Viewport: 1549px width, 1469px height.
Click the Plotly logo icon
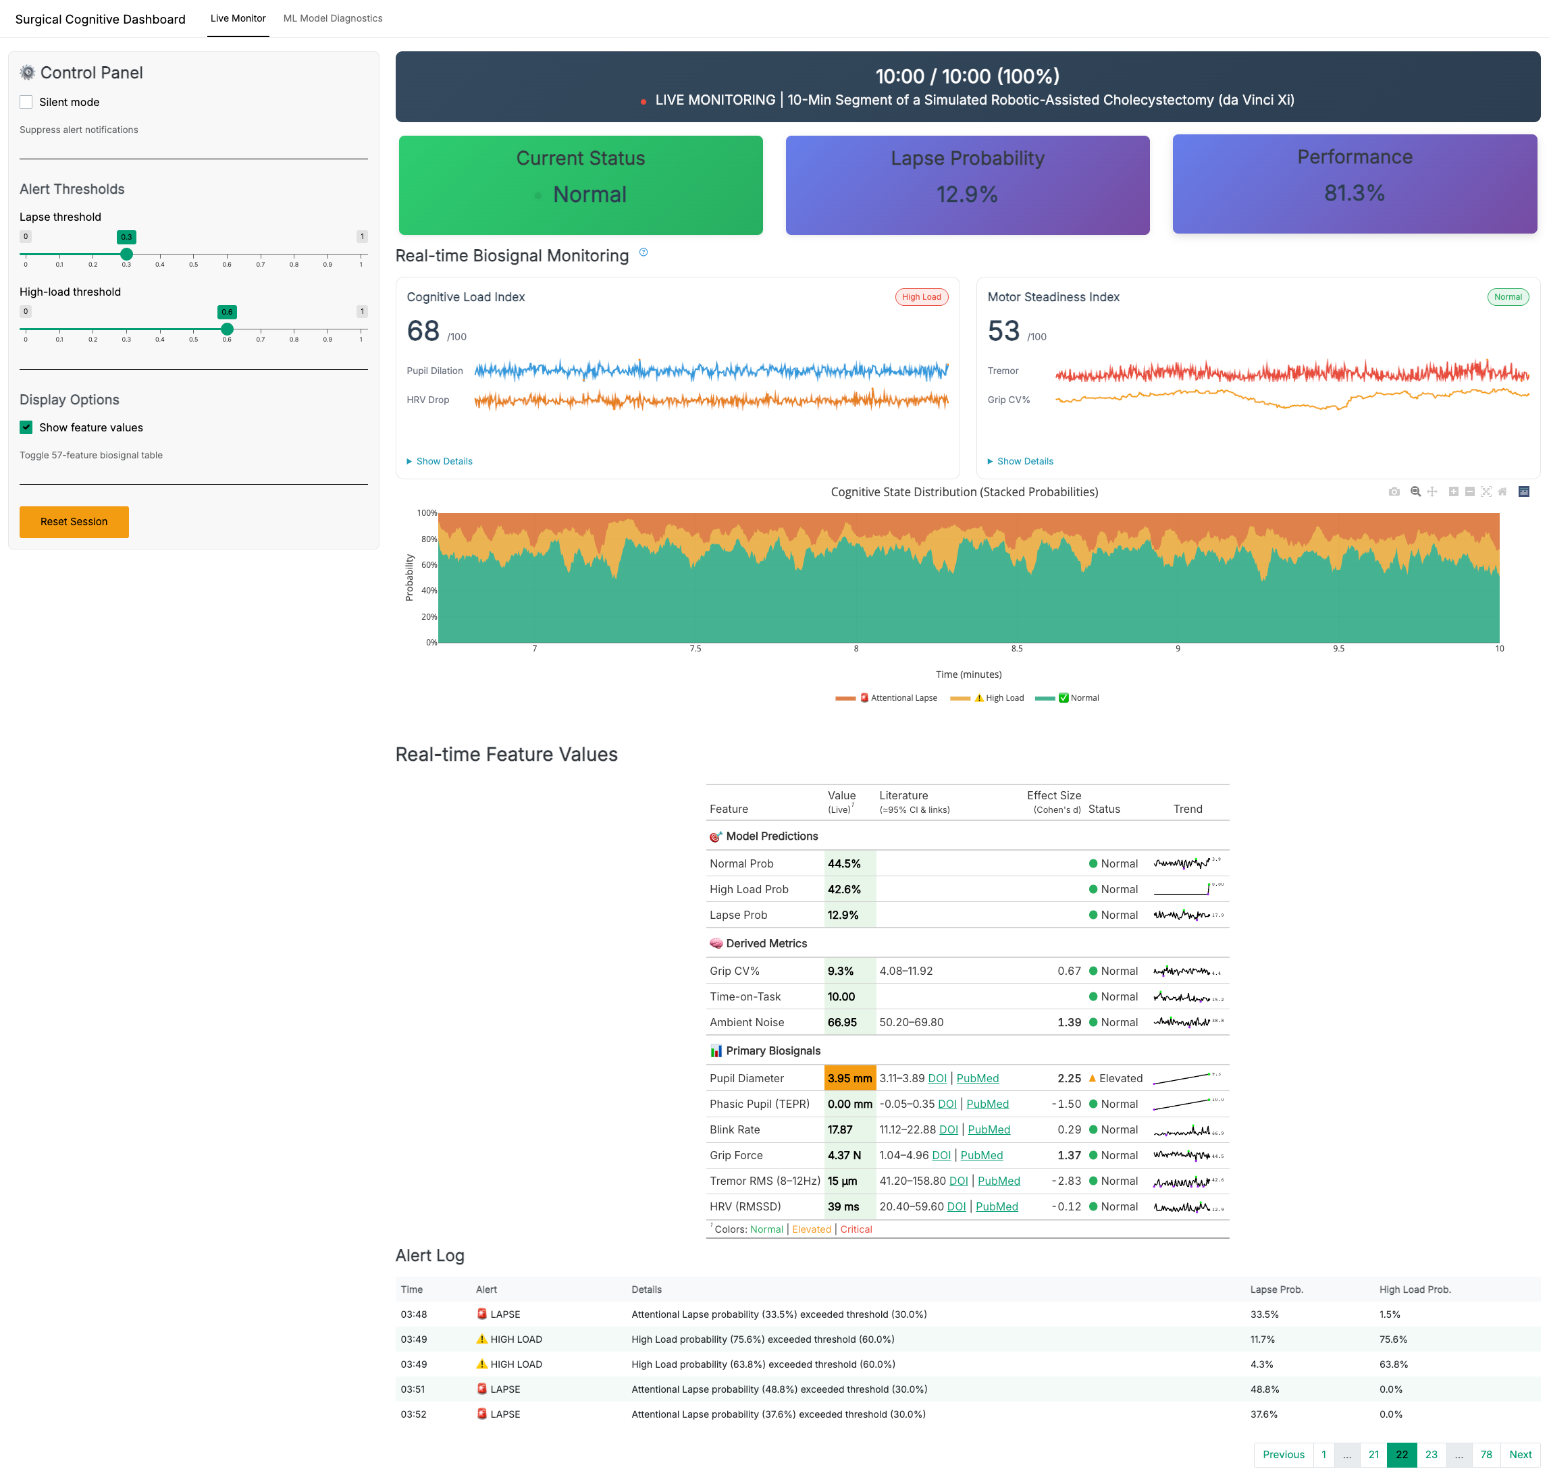[x=1524, y=491]
